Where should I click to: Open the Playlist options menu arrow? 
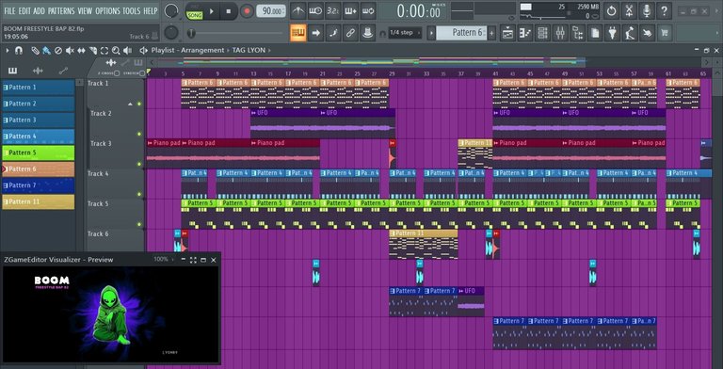pyautogui.click(x=8, y=50)
